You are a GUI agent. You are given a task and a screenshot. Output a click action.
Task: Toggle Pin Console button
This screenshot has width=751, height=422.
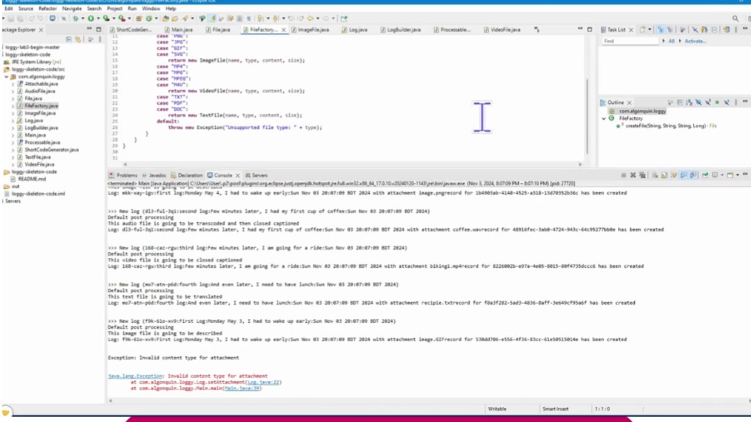pos(705,175)
